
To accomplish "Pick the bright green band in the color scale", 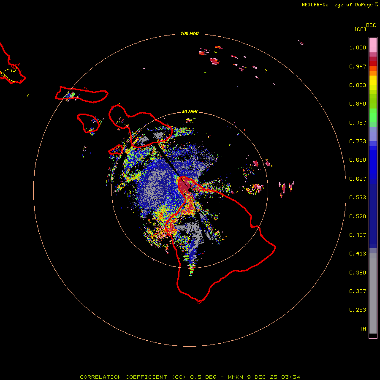I will 373,115.
